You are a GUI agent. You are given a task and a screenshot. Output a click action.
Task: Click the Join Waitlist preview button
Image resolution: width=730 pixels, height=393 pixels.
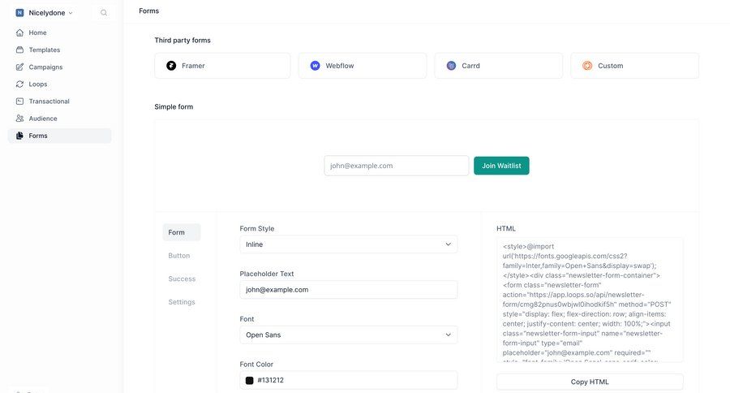pos(501,166)
